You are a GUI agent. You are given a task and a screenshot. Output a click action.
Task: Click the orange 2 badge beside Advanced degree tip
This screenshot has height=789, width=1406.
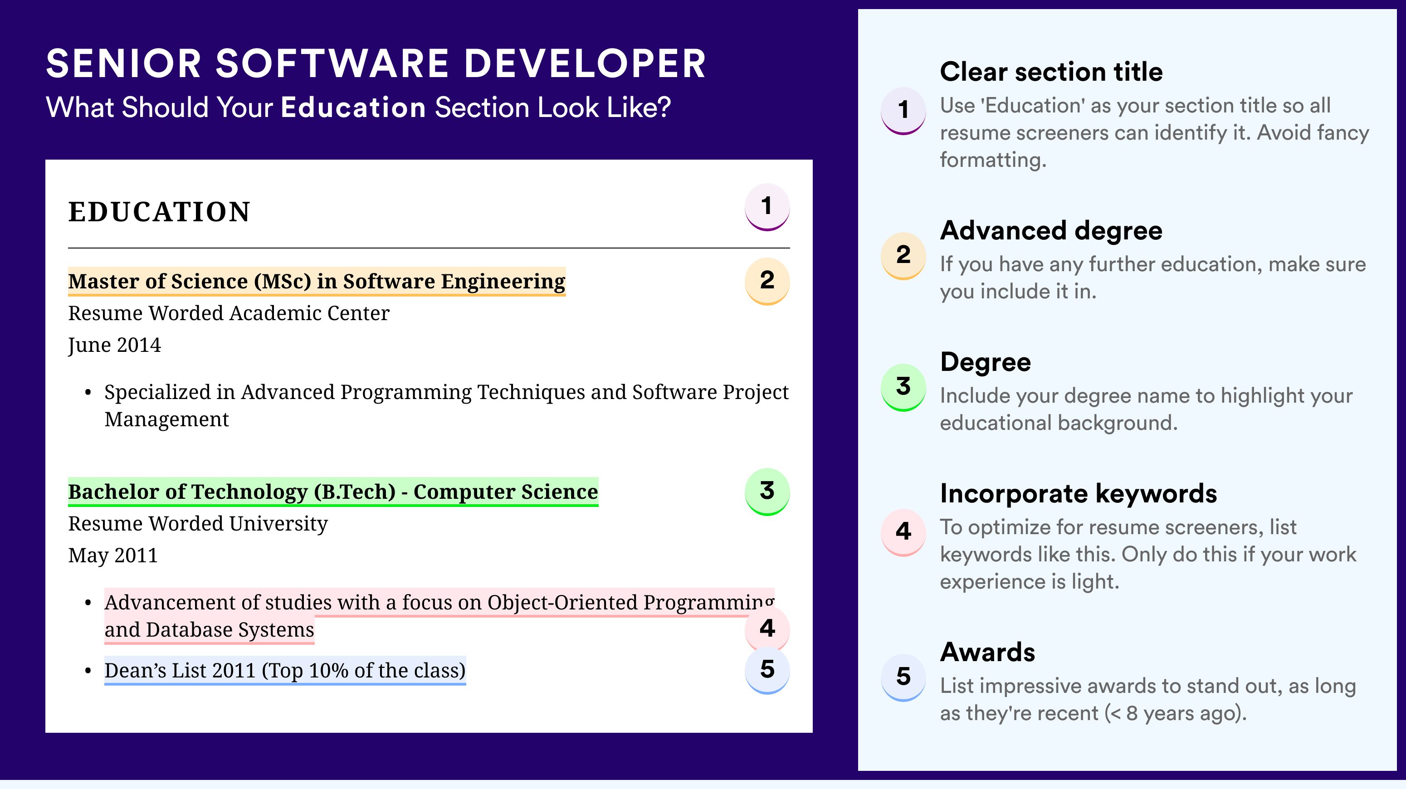click(903, 256)
